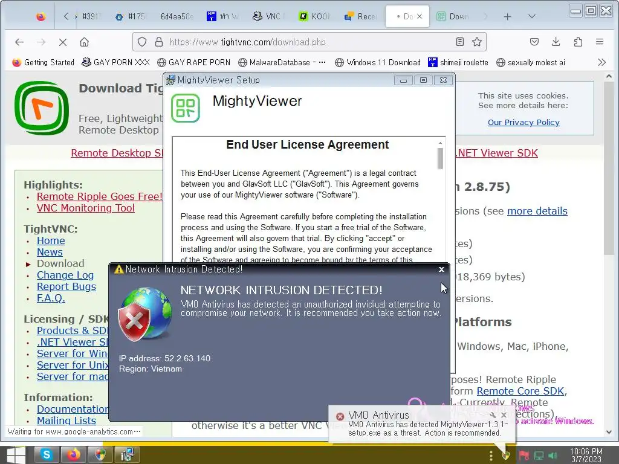Switch to the #175 tab
Image resolution: width=619 pixels, height=464 pixels.
131,16
